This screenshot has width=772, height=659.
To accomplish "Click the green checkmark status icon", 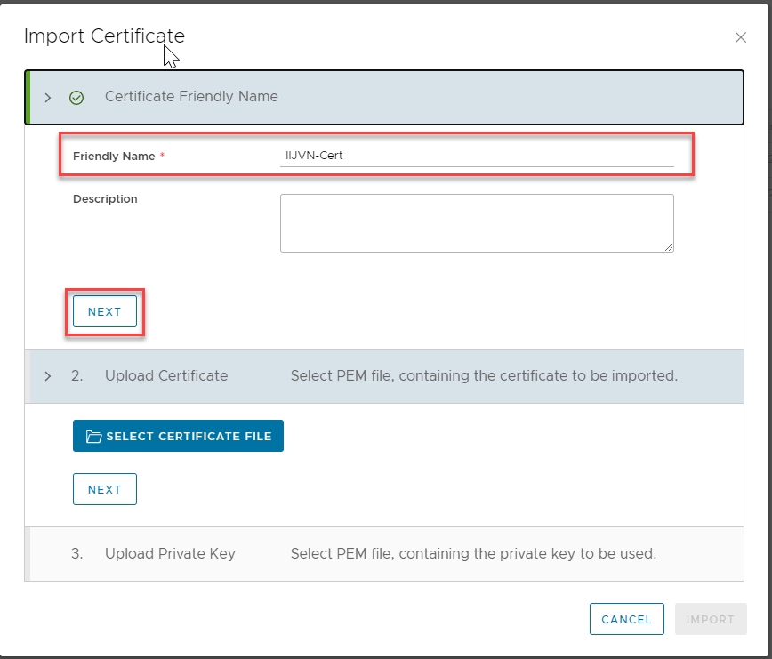I will [76, 97].
